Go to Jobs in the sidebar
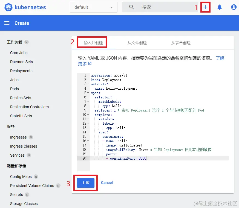 point(14,80)
